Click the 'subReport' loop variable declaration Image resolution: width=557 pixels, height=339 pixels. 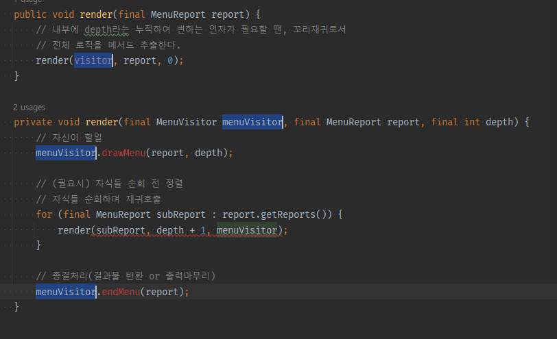click(x=181, y=214)
